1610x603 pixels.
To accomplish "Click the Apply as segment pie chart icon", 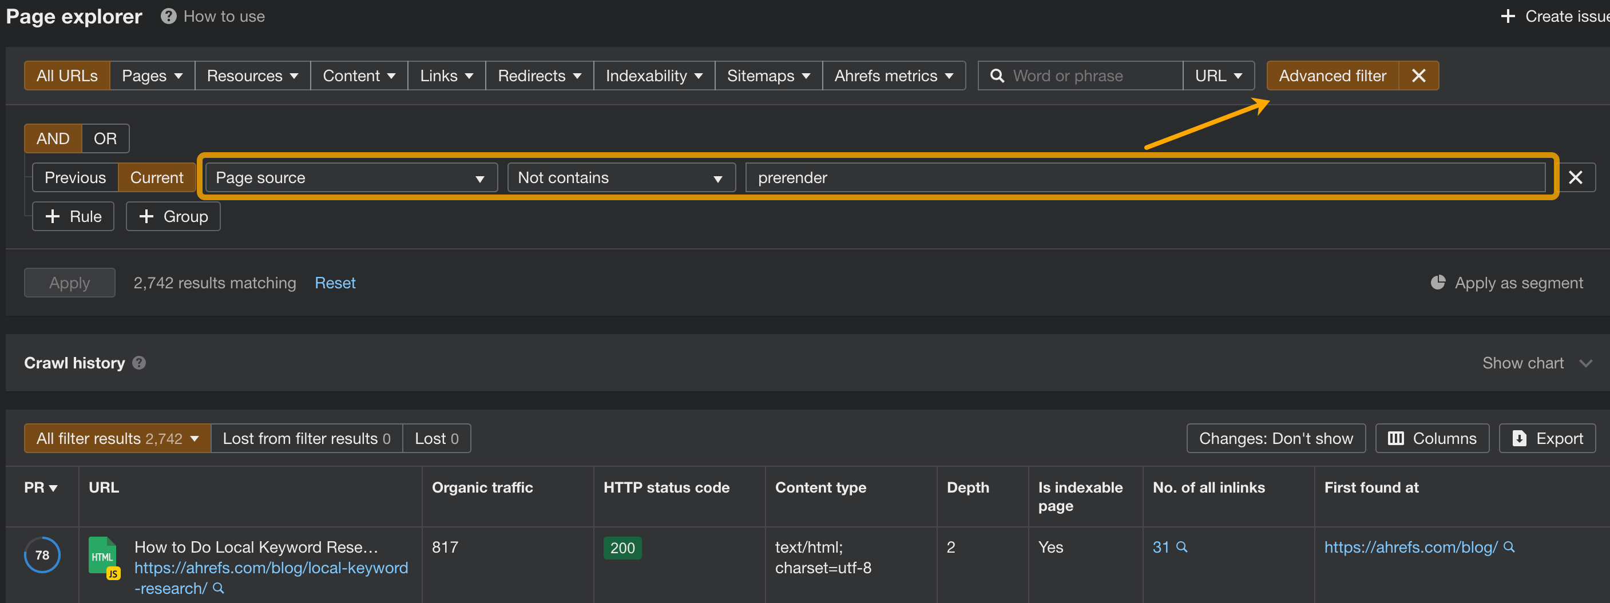I will [x=1438, y=283].
